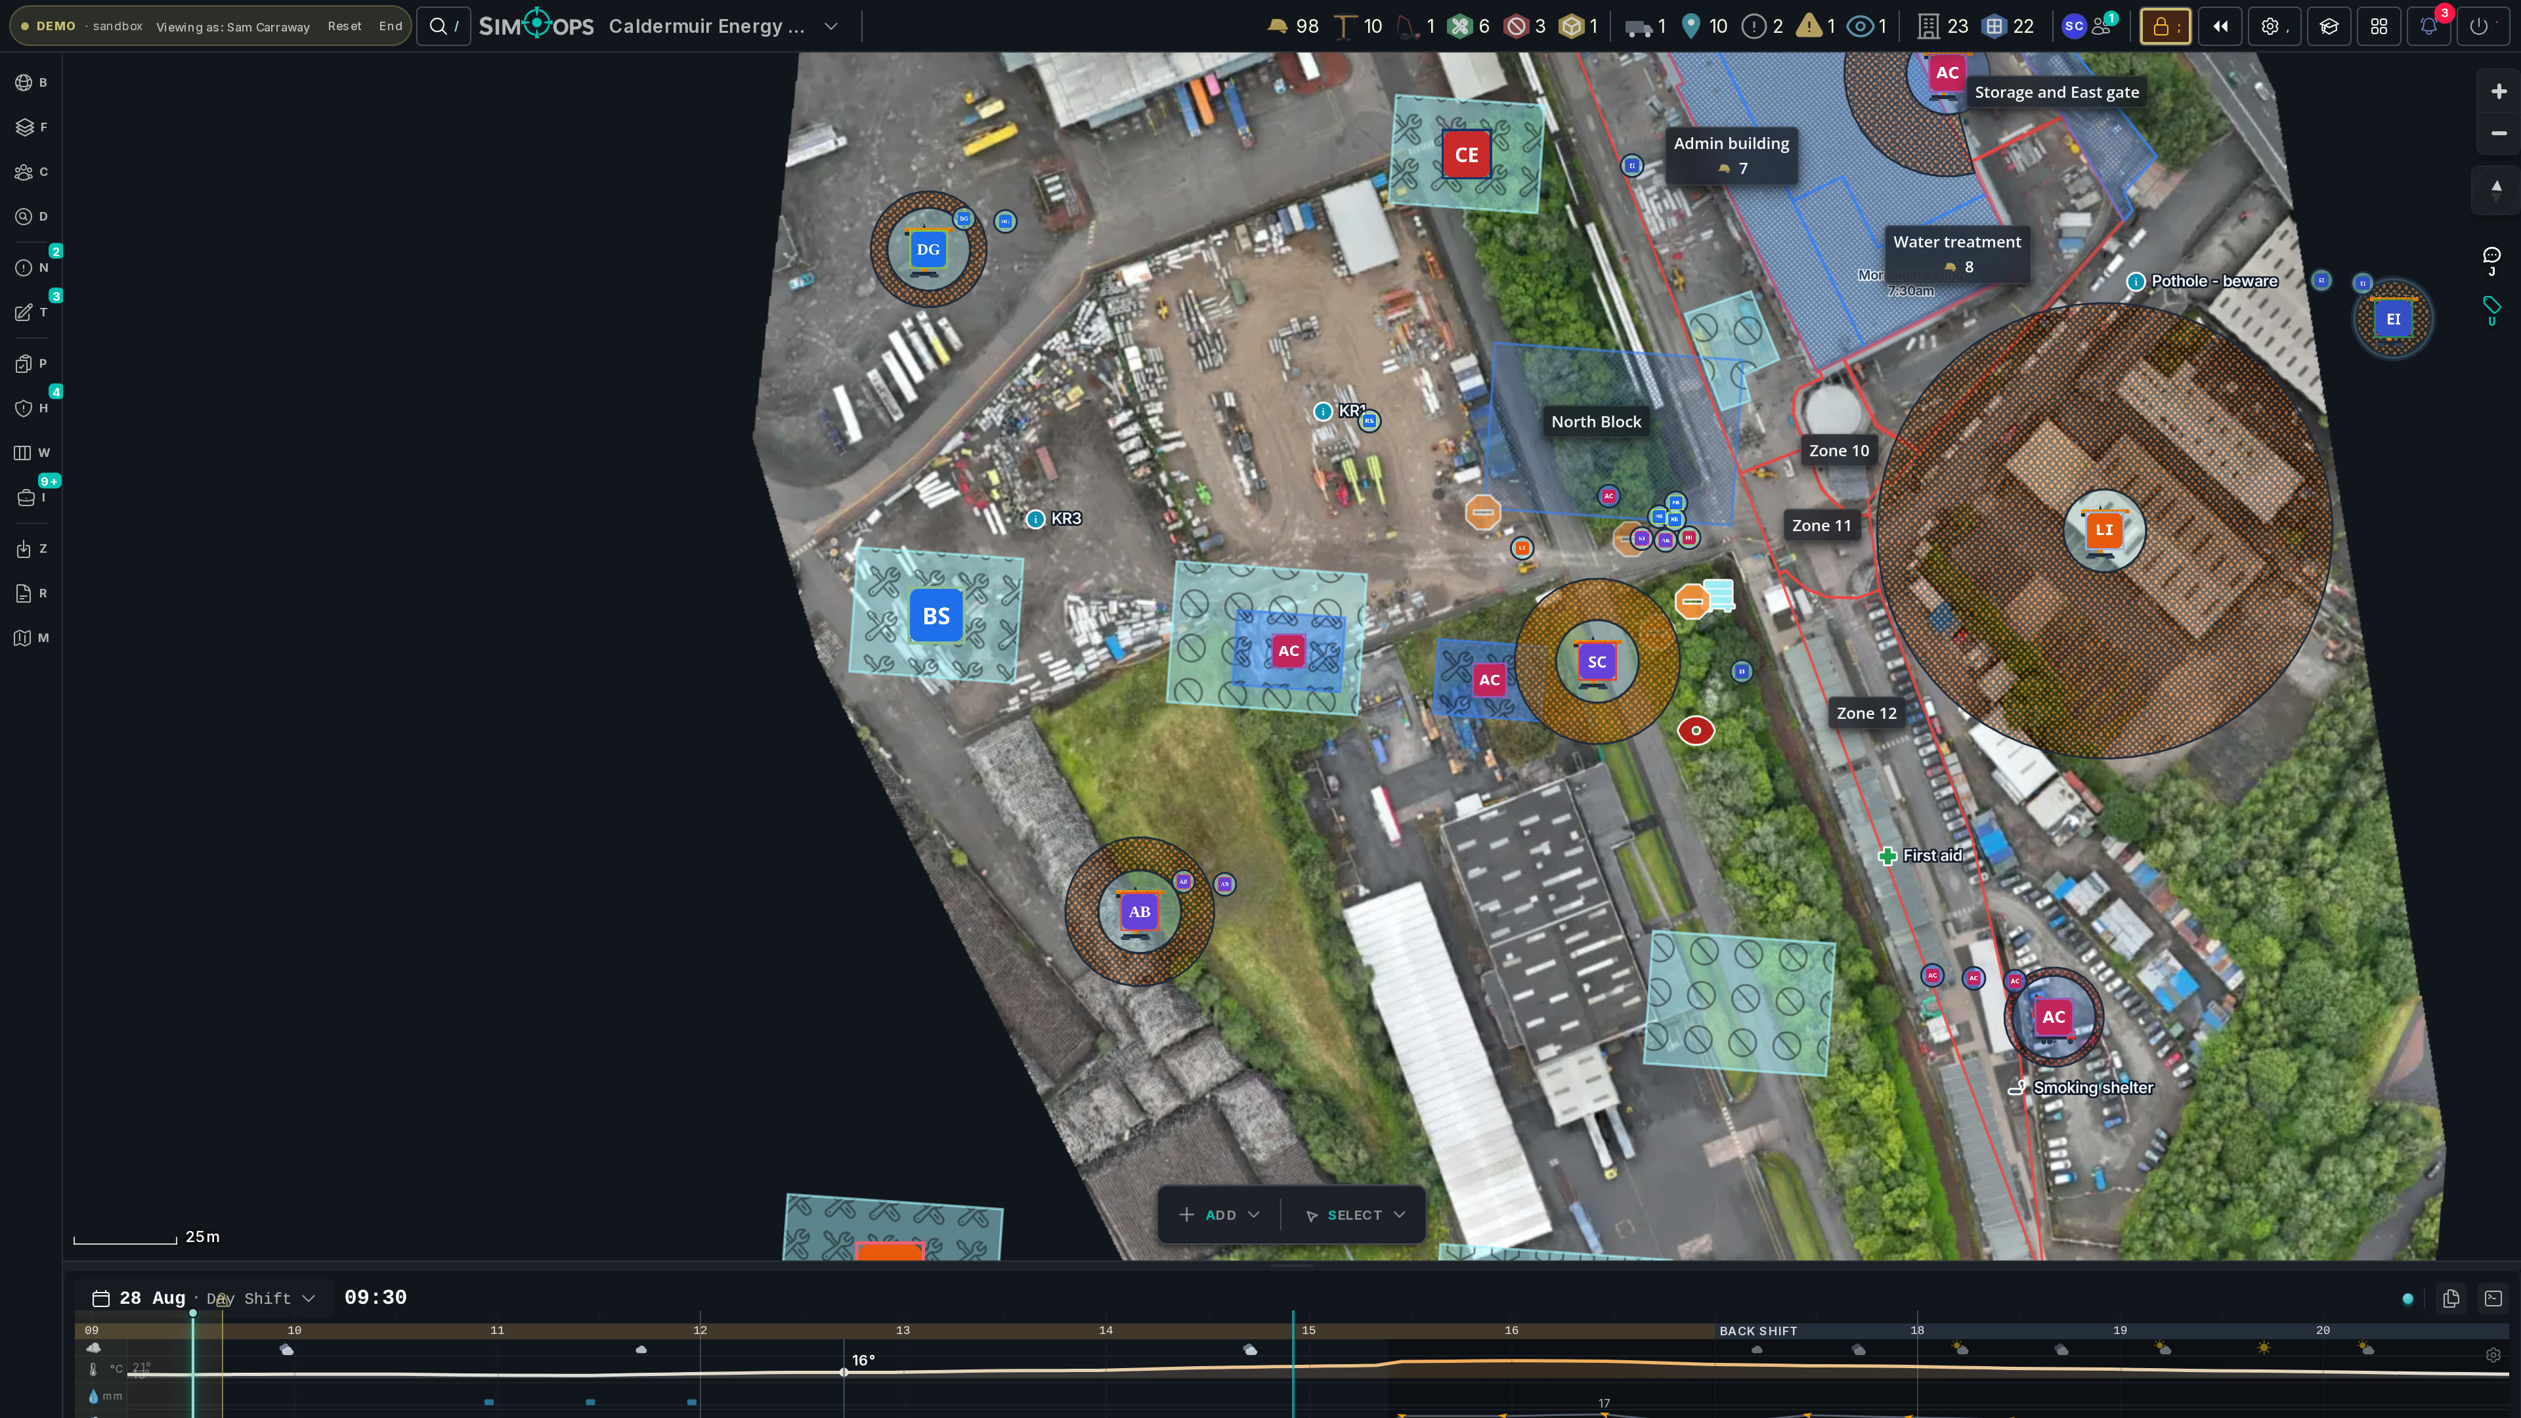The image size is (2521, 1418).
Task: Select the DG map marker
Action: [x=928, y=249]
